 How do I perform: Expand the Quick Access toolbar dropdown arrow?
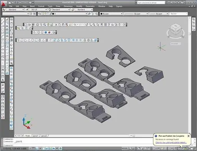33,2
